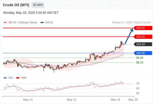153x104 pixels.
Task: Click the MA 50 blue legend swatch
Action: tap(42, 23)
